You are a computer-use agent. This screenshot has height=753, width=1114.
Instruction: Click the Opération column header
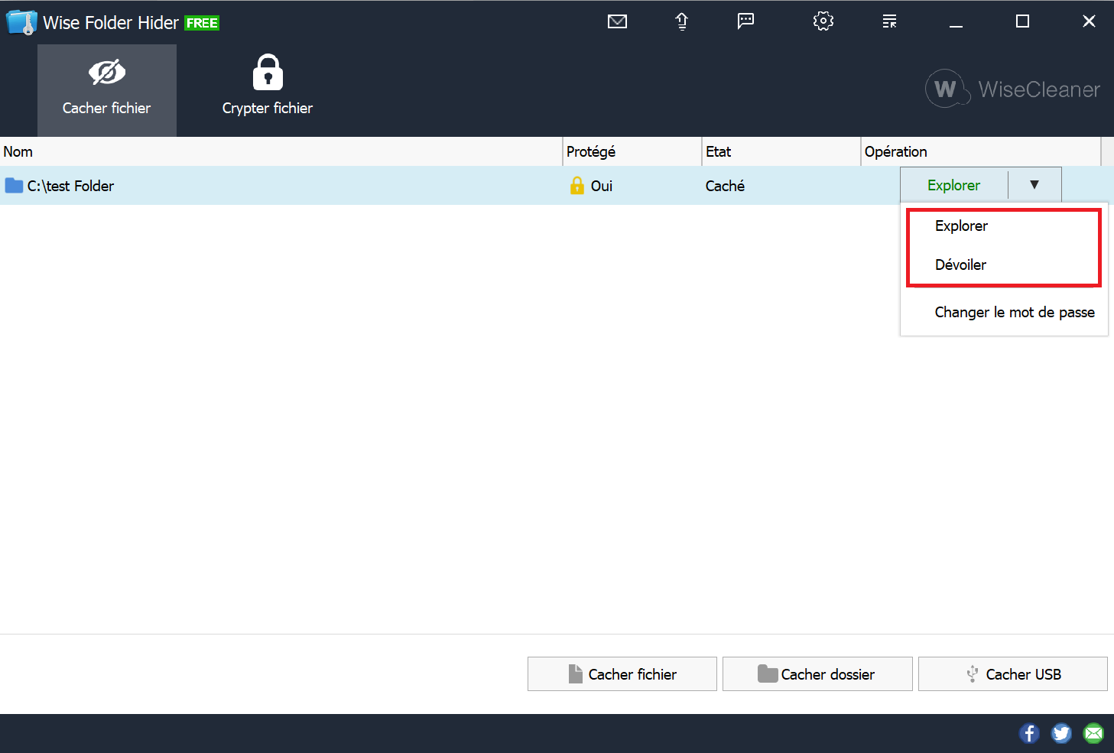point(981,151)
